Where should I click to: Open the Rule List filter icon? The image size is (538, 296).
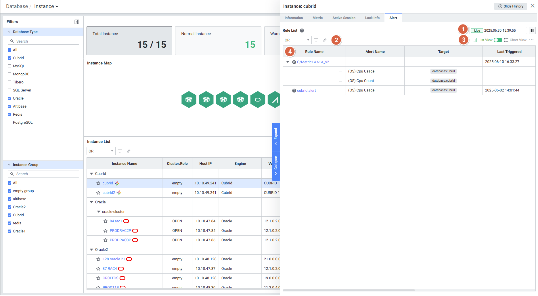pos(316,40)
